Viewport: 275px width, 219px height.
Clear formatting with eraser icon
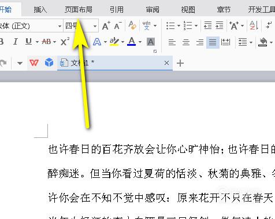pos(132,25)
